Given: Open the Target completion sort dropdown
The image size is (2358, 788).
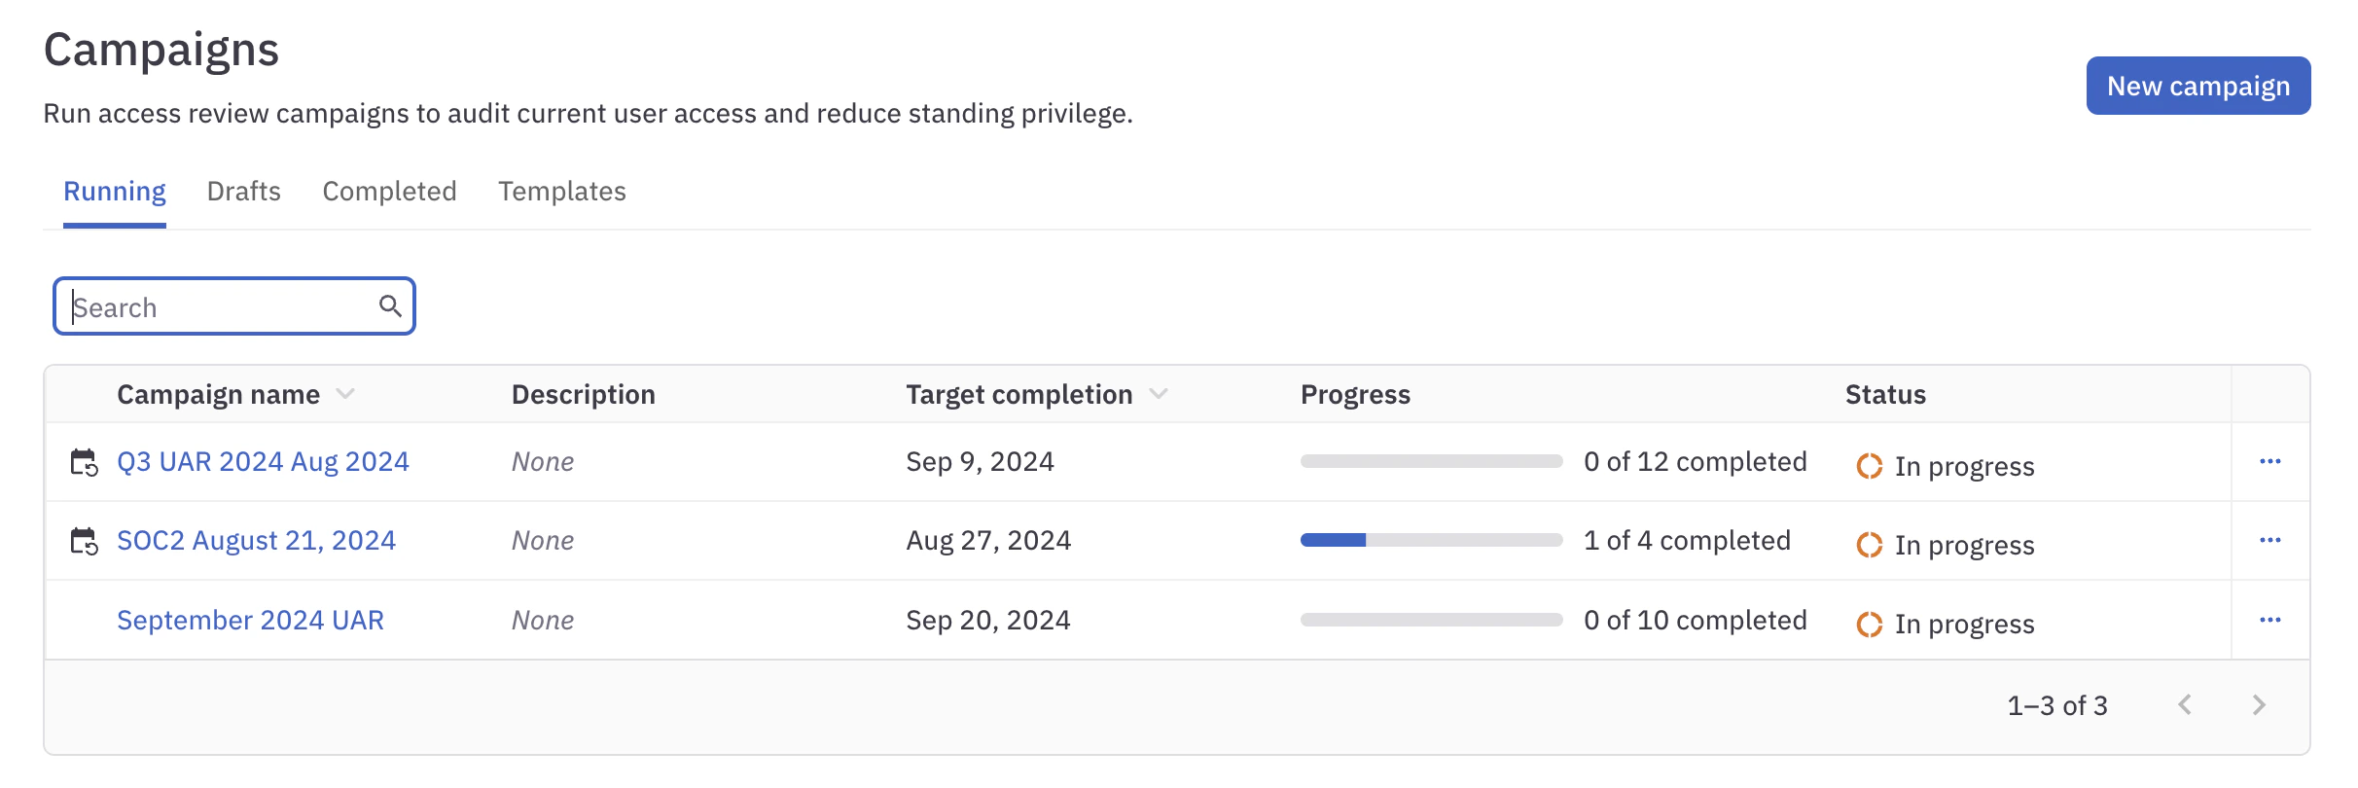Looking at the screenshot, I should tap(1160, 395).
